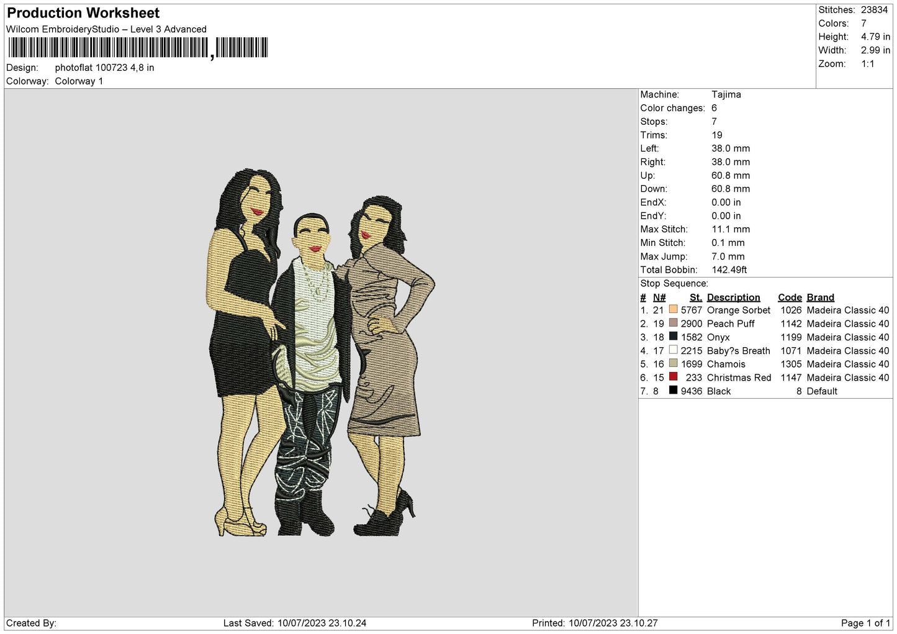Click the 'Colorway 1' value

click(x=79, y=81)
